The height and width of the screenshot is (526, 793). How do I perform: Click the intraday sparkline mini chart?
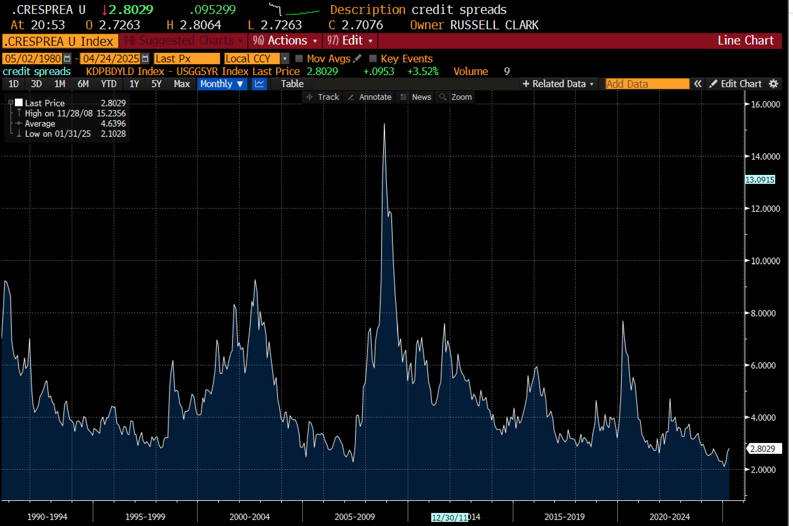click(294, 10)
